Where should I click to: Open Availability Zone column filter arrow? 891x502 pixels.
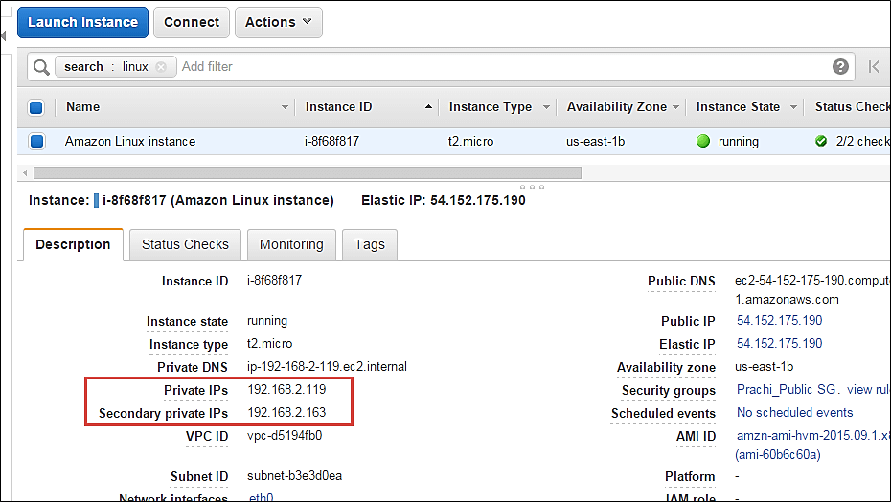pos(675,107)
